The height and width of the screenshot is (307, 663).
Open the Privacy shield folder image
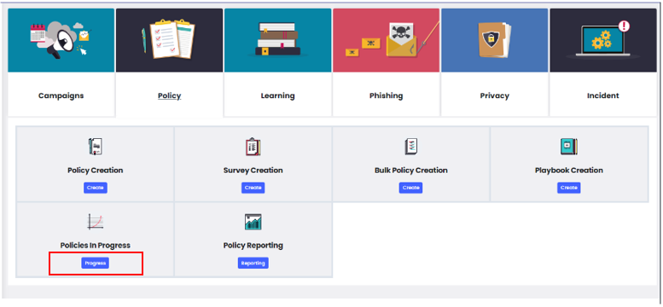click(x=494, y=40)
